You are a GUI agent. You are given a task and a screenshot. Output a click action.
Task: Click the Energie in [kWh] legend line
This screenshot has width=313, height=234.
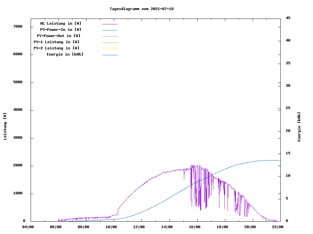pos(110,55)
